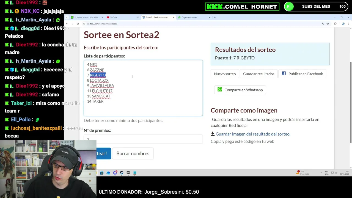Viewport: 352px width, 198px height.
Task: Click Publicar en Facebook button
Action: click(302, 74)
